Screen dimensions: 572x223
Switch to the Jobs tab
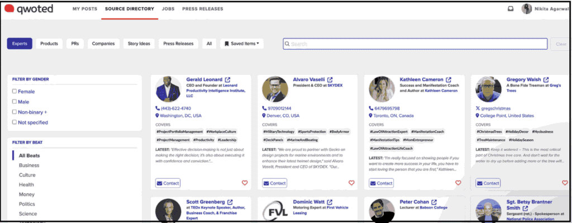point(168,9)
